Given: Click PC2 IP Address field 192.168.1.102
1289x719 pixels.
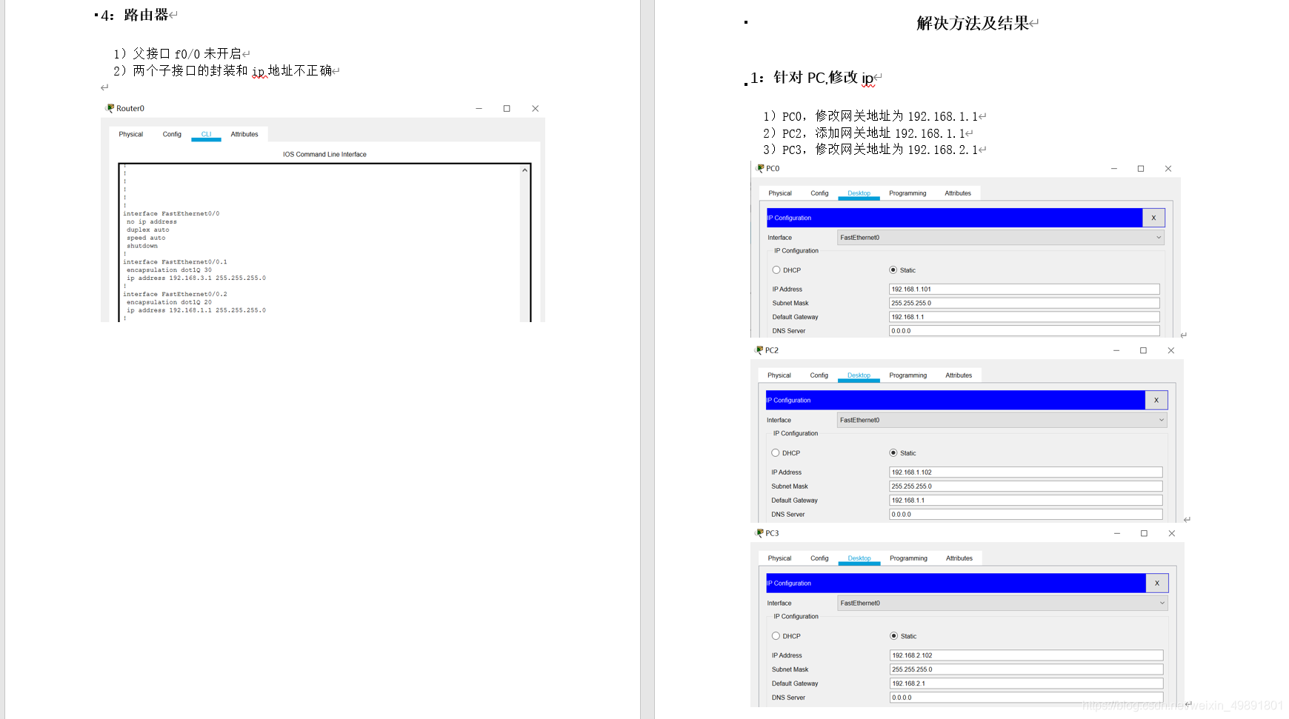Looking at the screenshot, I should tap(1026, 472).
